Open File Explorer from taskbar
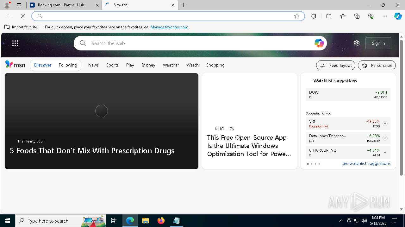405x227 pixels. coord(145,221)
